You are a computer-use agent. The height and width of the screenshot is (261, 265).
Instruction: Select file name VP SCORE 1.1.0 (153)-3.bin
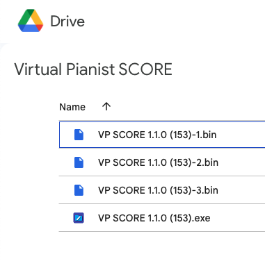(x=158, y=190)
